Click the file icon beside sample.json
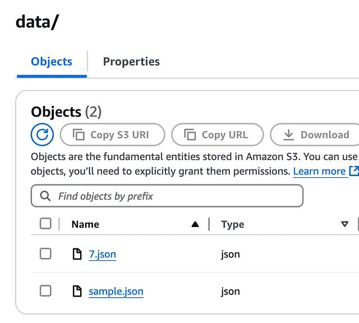 77,291
